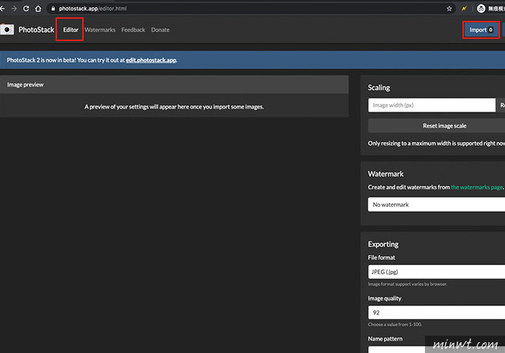Bookmark the page with the star icon
The height and width of the screenshot is (353, 505).
[x=449, y=9]
